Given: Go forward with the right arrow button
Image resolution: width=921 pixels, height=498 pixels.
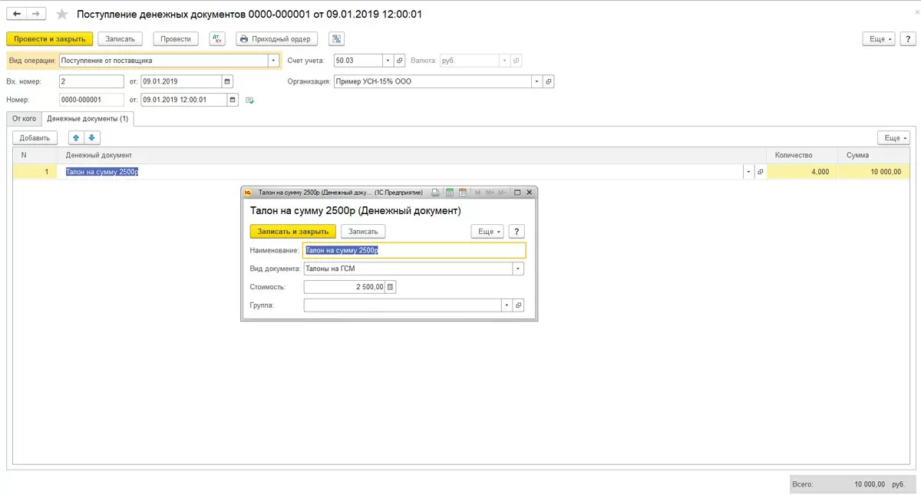Looking at the screenshot, I should pyautogui.click(x=36, y=14).
